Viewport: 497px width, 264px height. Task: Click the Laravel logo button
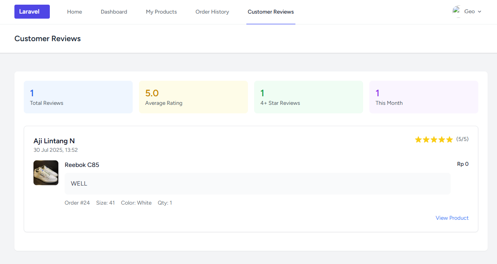(32, 12)
